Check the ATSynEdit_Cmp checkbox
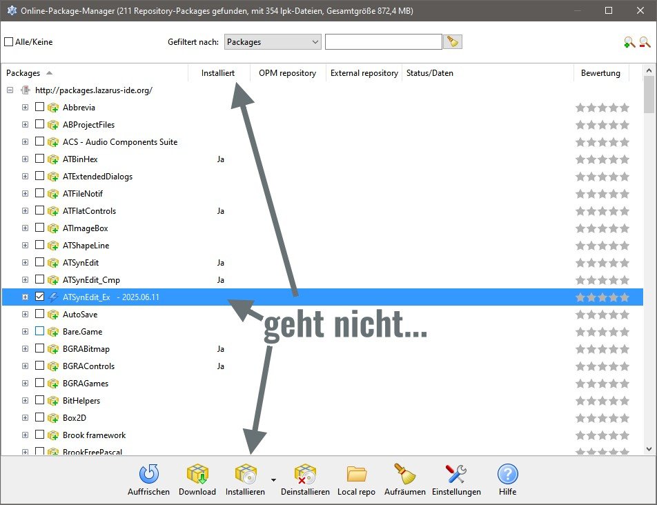657x505 pixels. click(39, 279)
